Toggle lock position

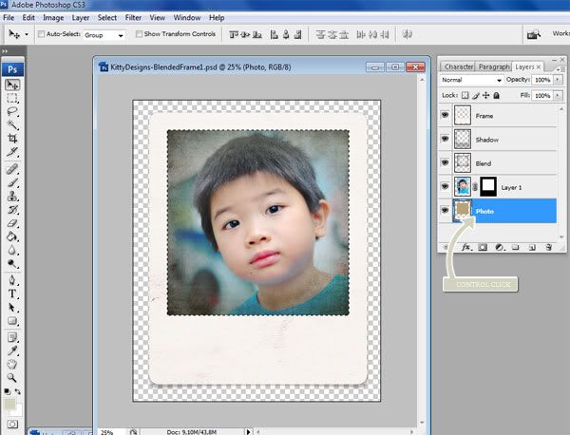[486, 95]
